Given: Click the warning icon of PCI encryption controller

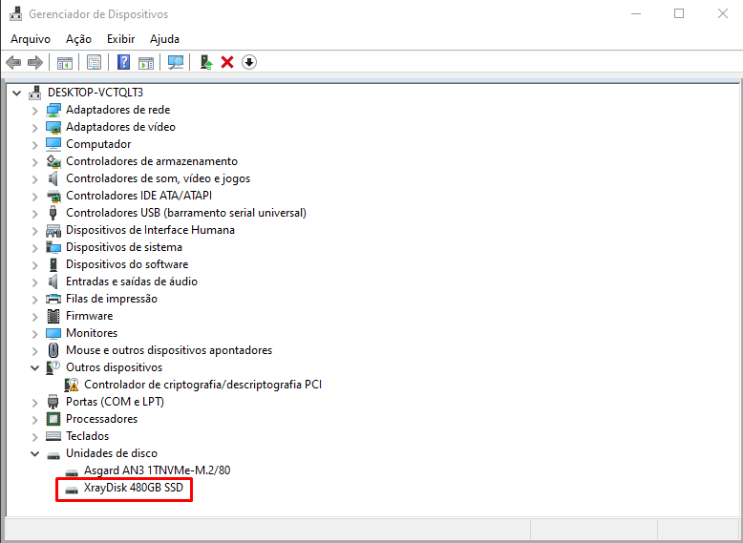Looking at the screenshot, I should click(72, 385).
